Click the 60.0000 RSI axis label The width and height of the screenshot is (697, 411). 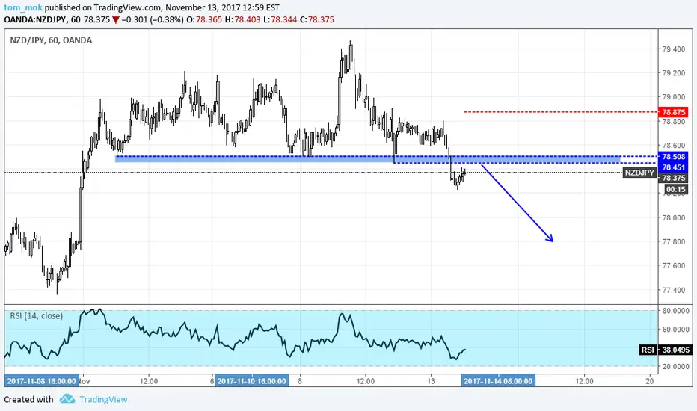click(675, 330)
